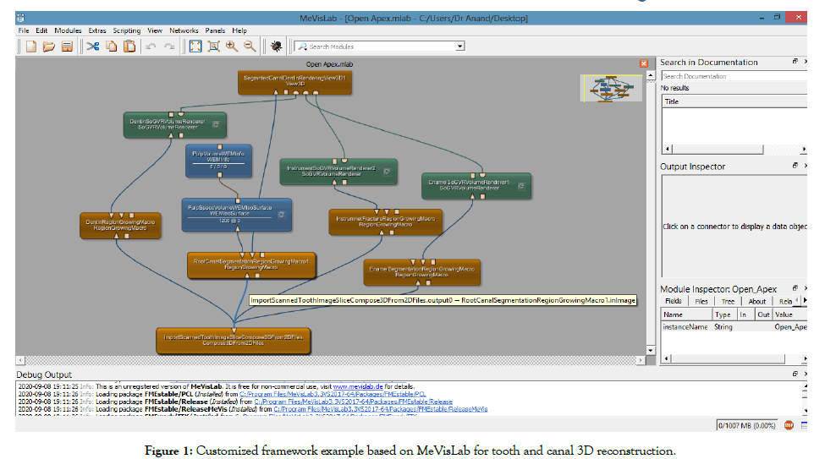Open the Panels menu
Screen dimensions: 825x459
[215, 30]
